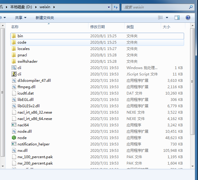
Task: Click the 105,948 KB size cell
Action: 173,150
